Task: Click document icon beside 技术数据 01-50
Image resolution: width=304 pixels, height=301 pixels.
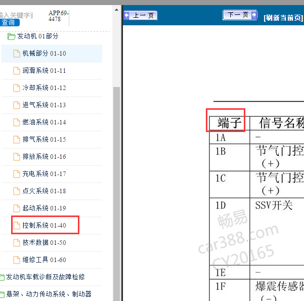Action: click(17, 243)
